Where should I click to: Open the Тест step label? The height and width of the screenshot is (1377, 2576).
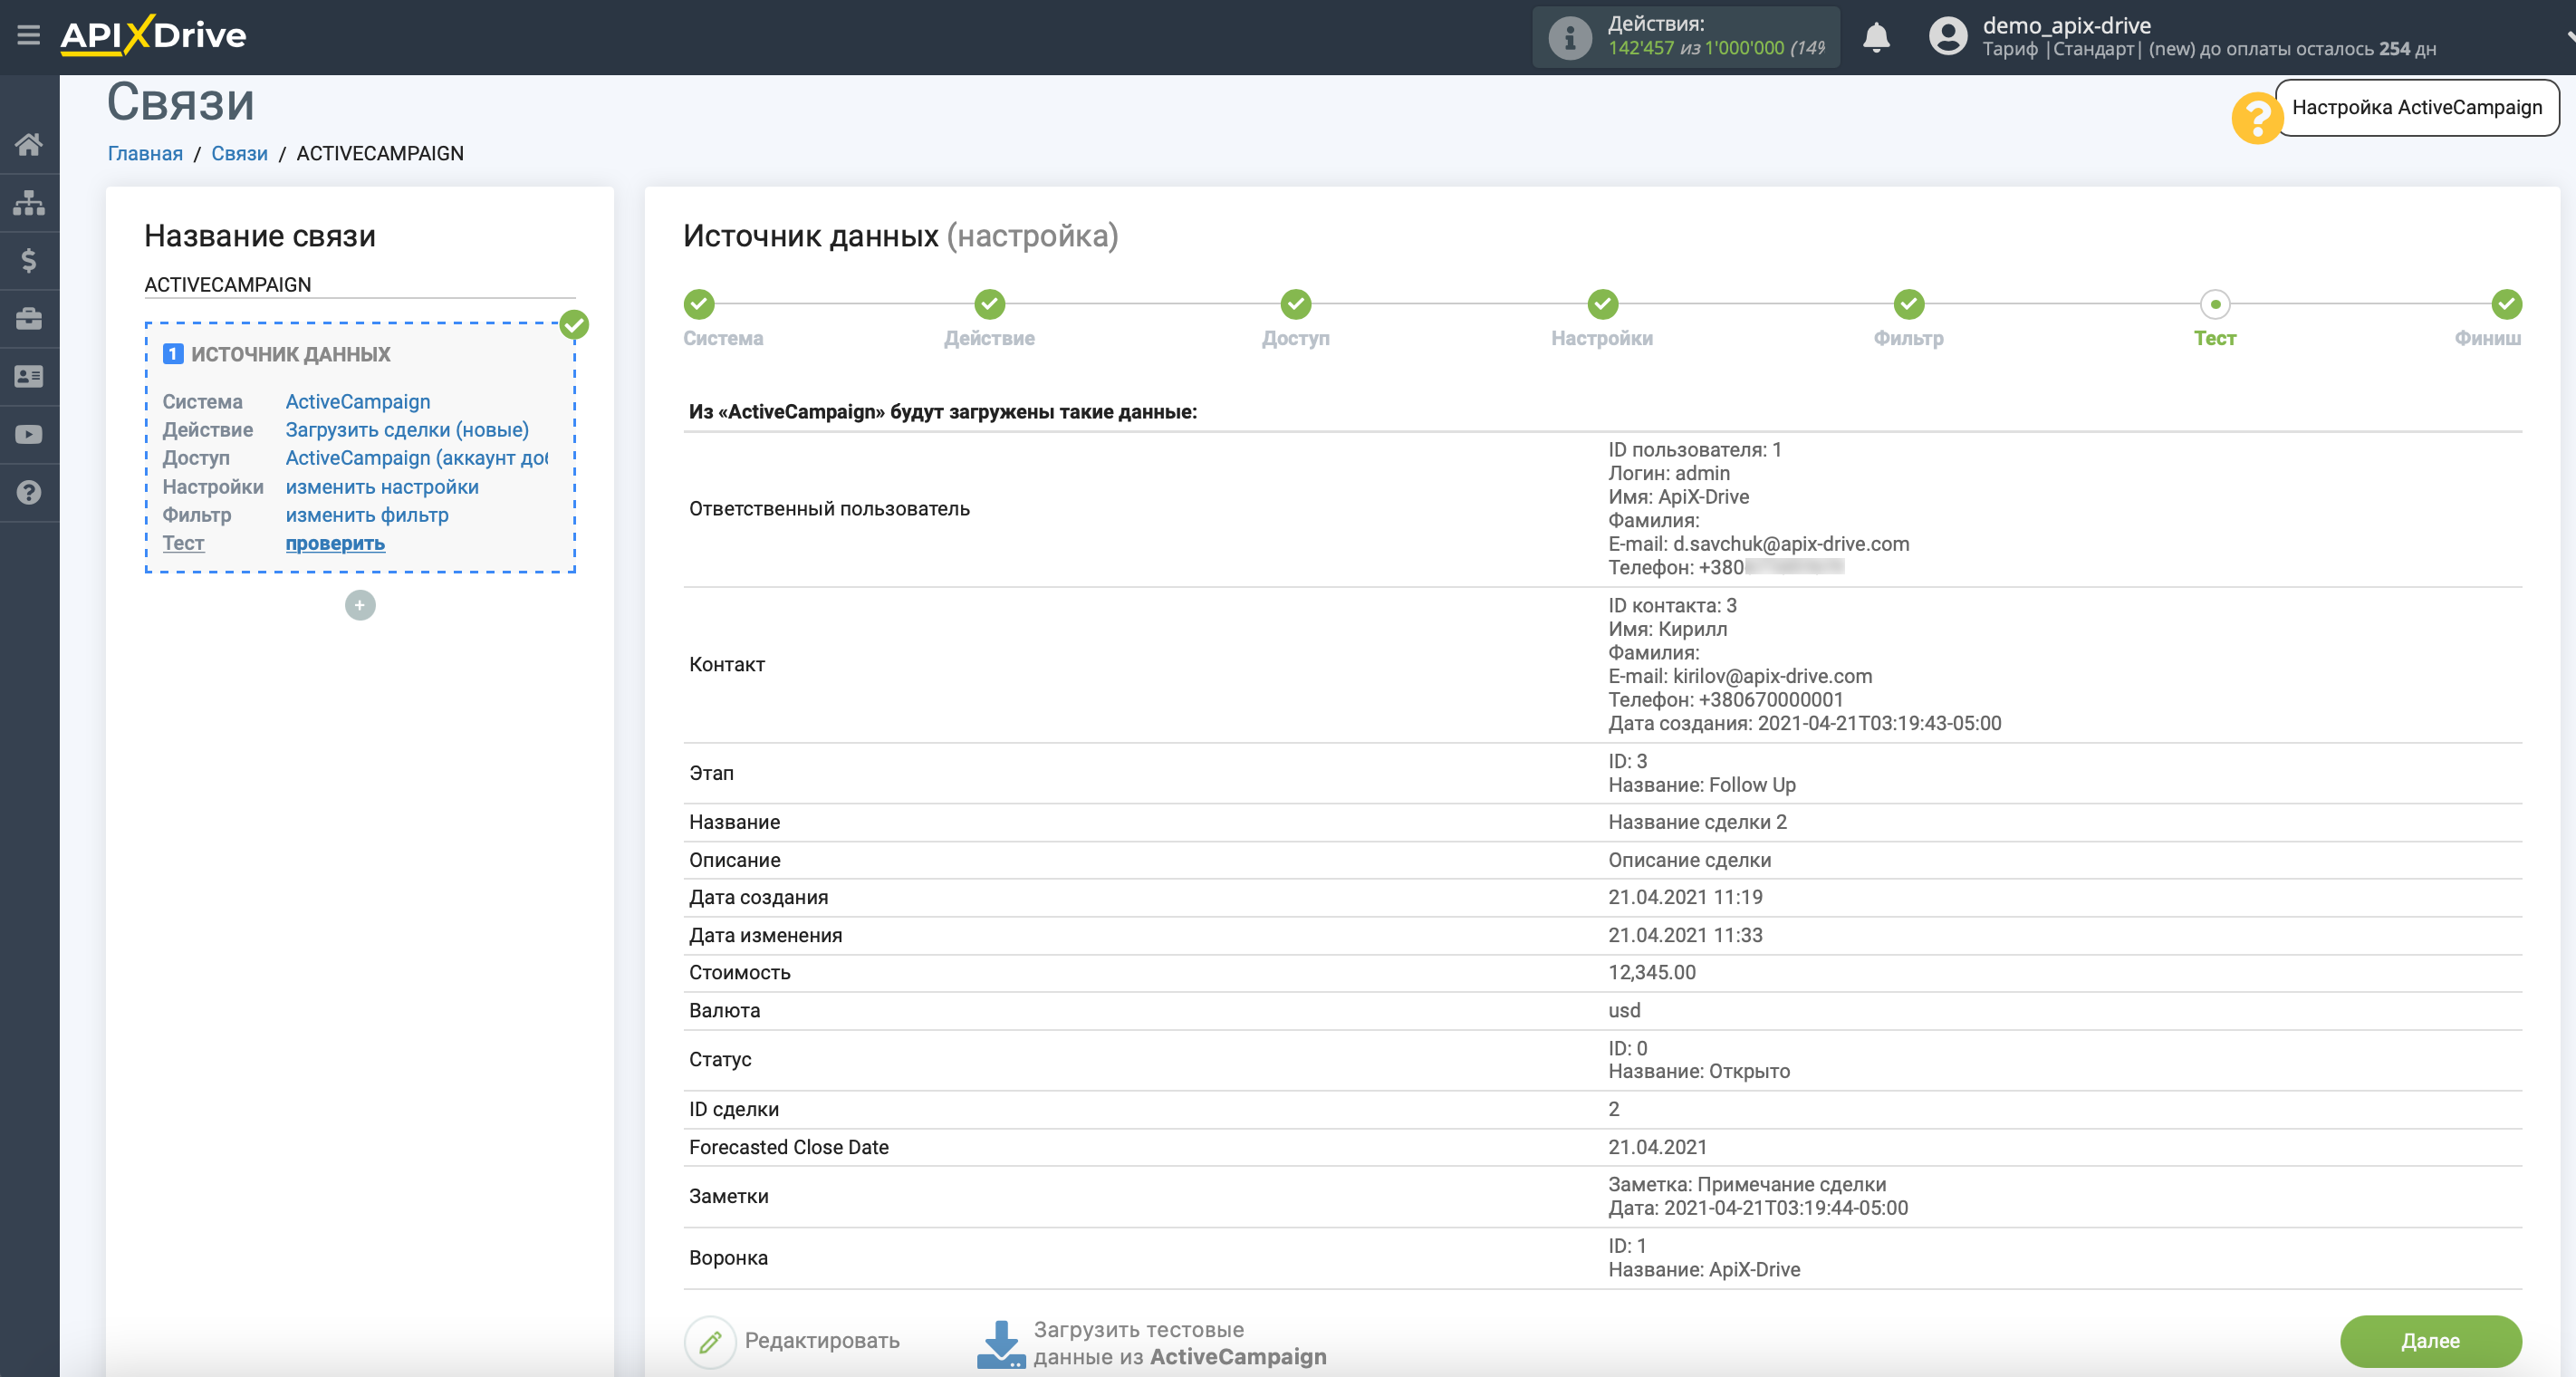click(2215, 338)
